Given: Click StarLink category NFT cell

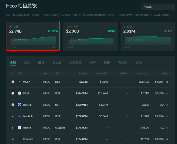Looking at the screenshot, I should tap(57, 105).
